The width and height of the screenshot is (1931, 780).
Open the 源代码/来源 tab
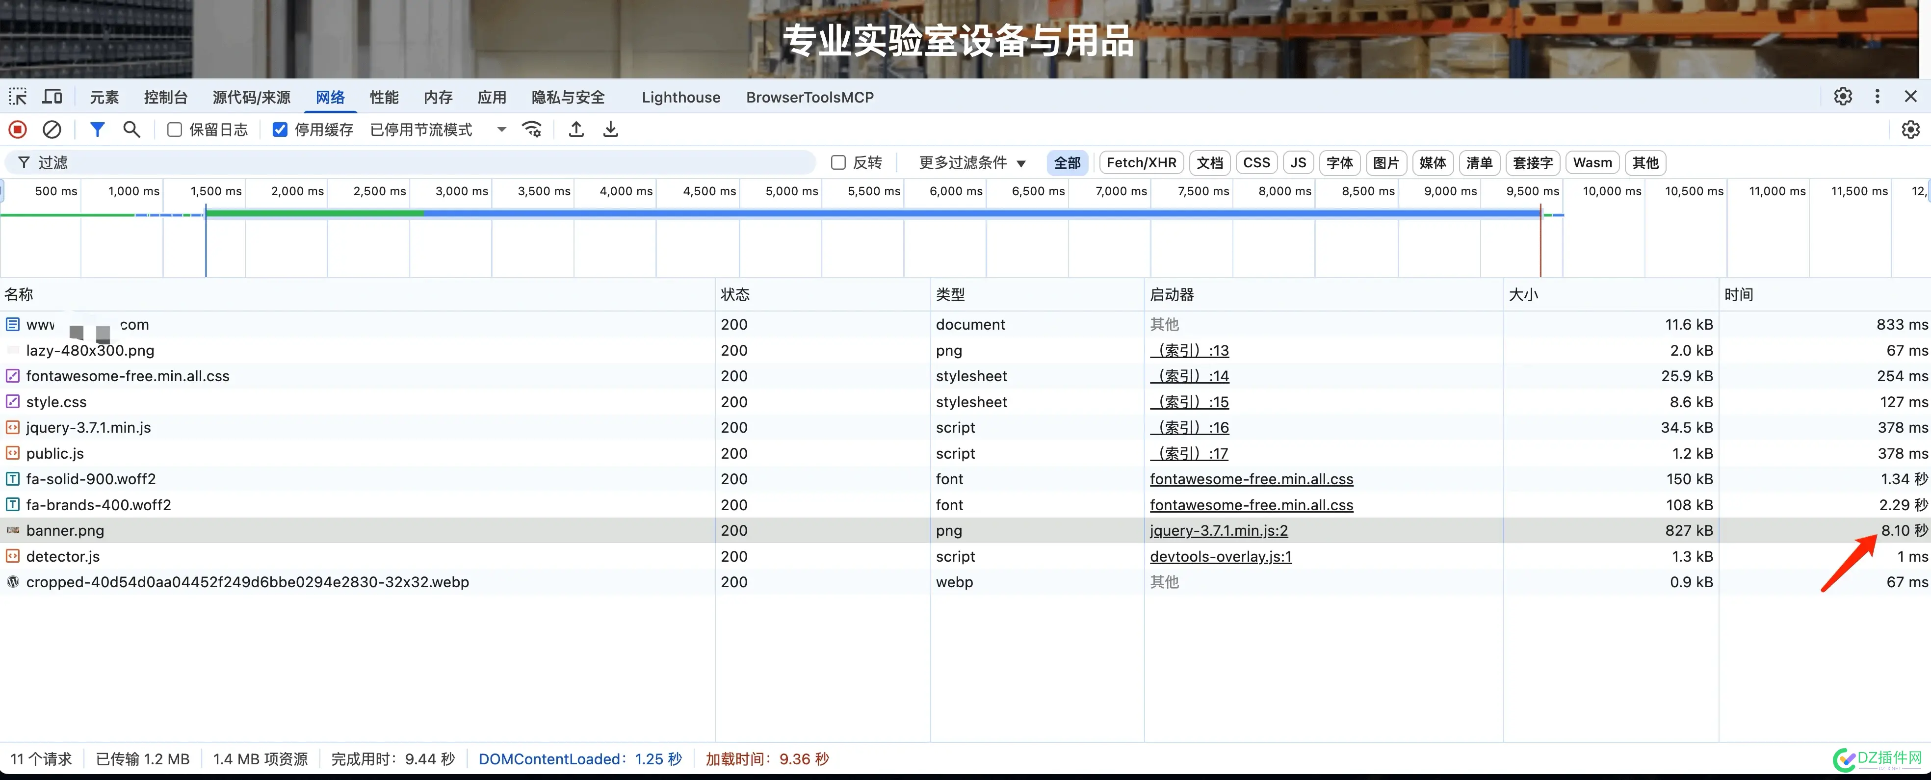251,98
